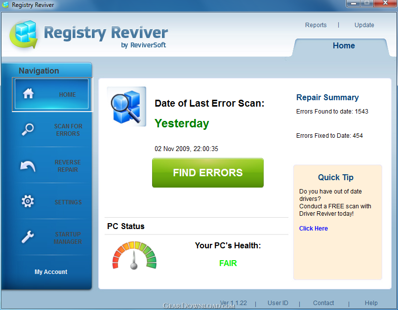Go to SETTINGS label in navigation
The width and height of the screenshot is (398, 310).
point(68,202)
